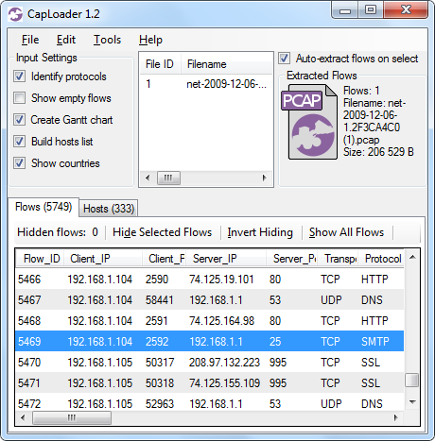
Task: Click flows table scroll up arrow
Action: tap(412, 258)
